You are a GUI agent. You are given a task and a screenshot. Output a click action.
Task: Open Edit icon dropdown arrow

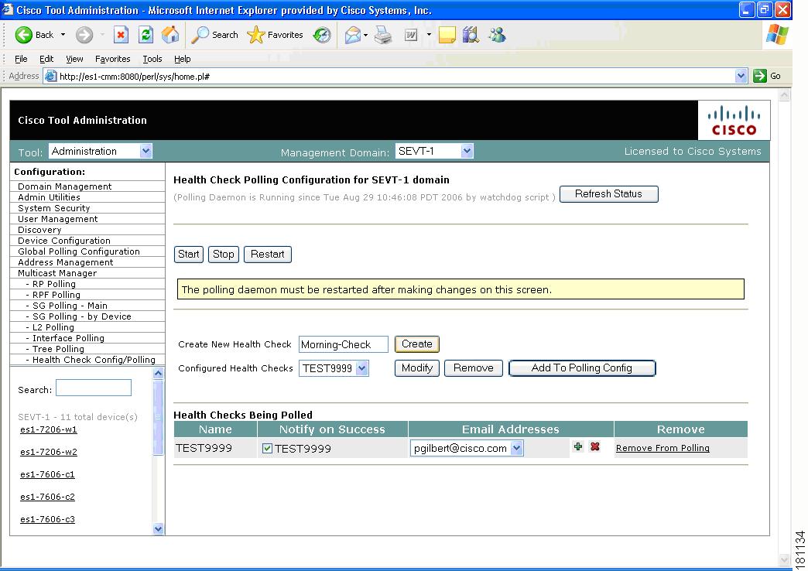(429, 35)
